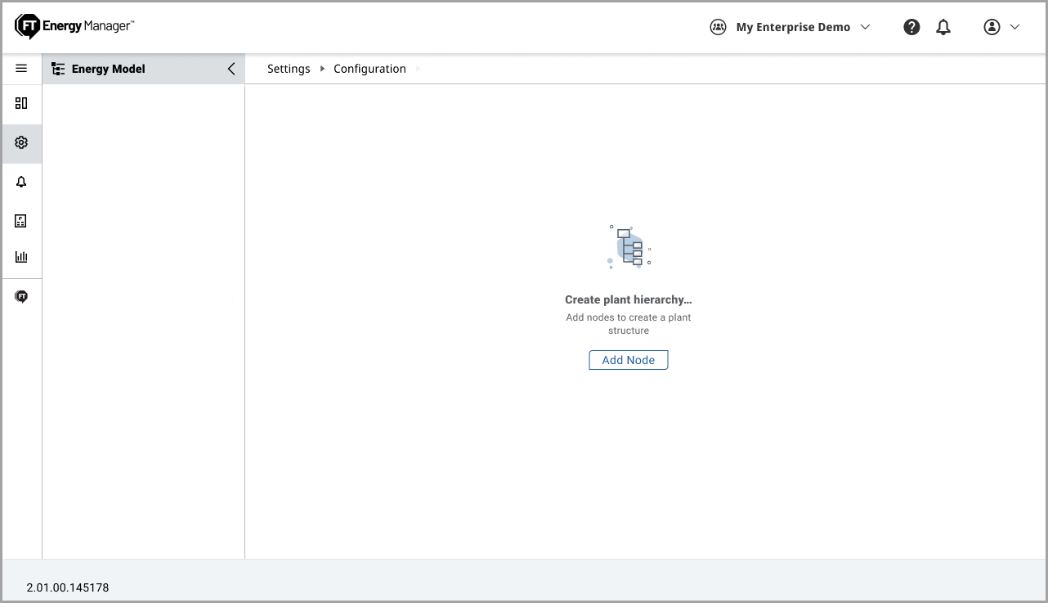The height and width of the screenshot is (603, 1048).
Task: Click the Configuration breadcrumb
Action: (x=369, y=69)
